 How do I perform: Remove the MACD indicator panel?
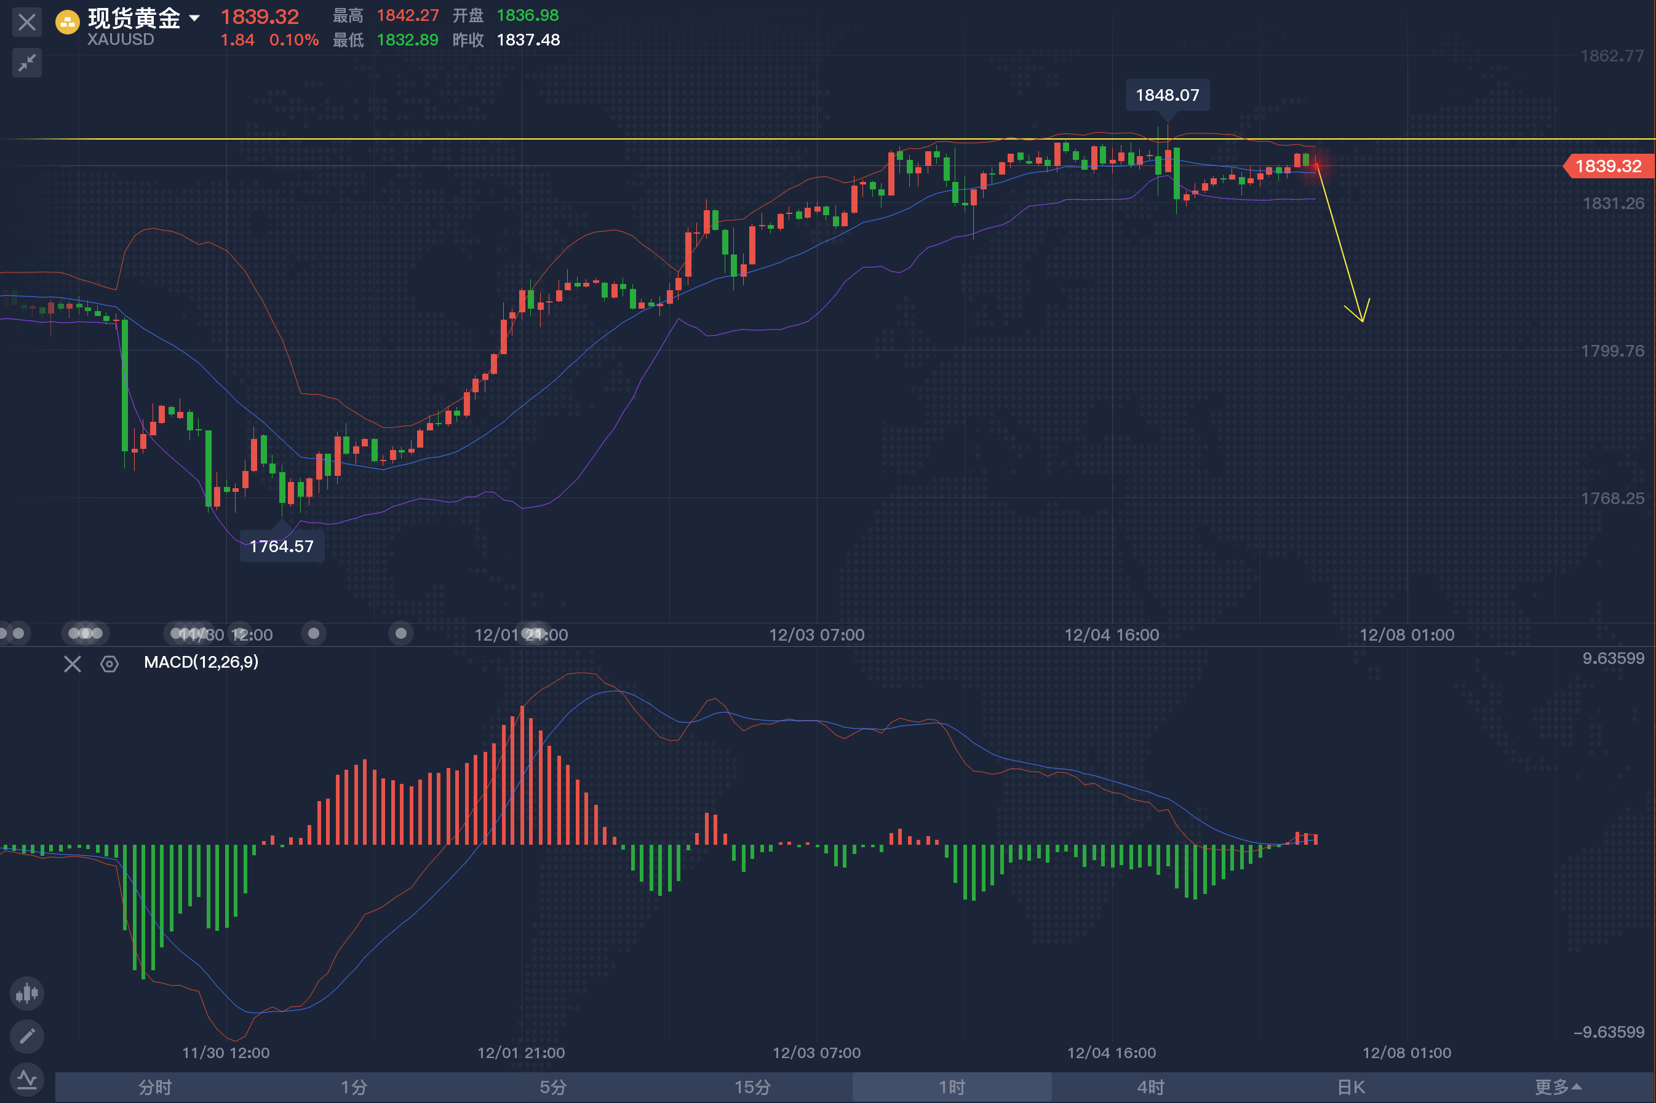click(x=73, y=663)
